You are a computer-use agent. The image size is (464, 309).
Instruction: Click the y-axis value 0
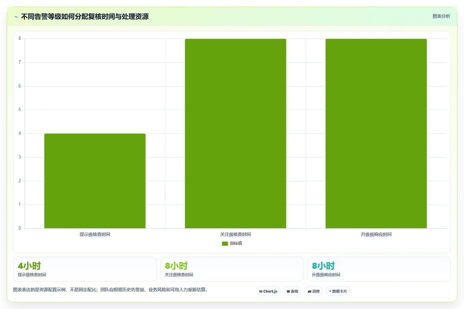(x=19, y=228)
